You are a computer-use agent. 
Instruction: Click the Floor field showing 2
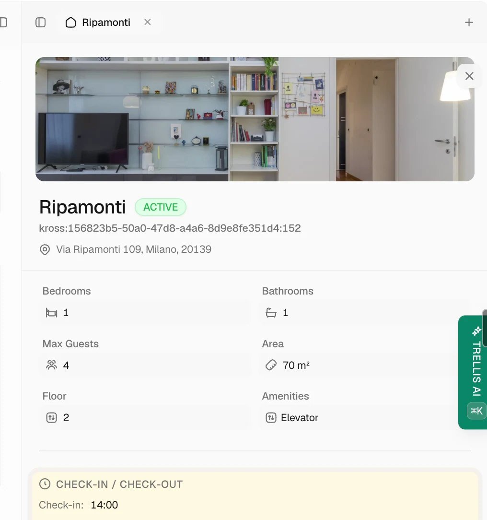[145, 417]
